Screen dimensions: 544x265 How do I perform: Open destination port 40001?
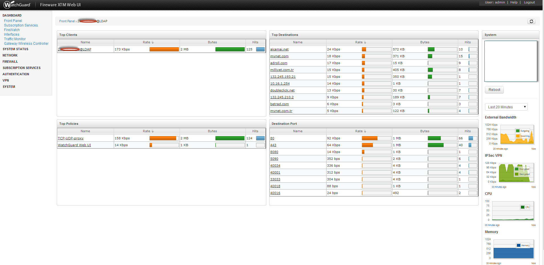[275, 172]
